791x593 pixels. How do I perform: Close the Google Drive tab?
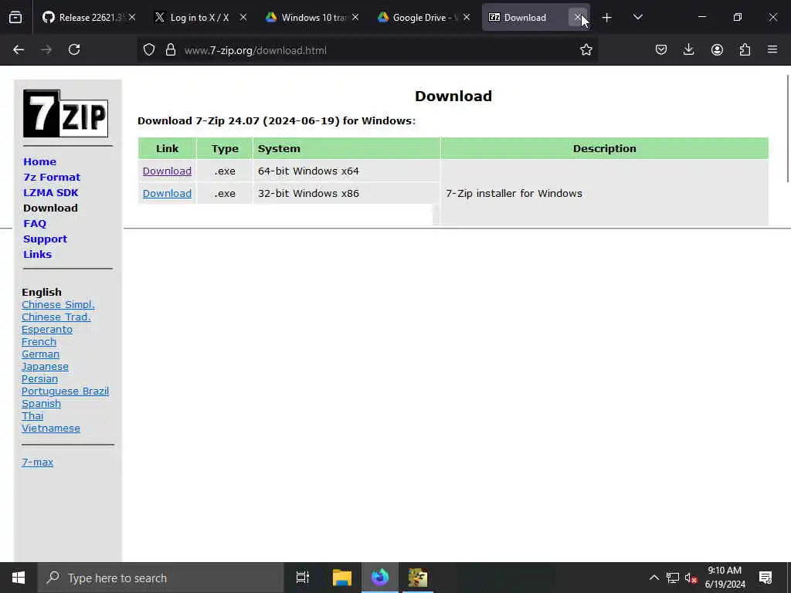pos(467,17)
